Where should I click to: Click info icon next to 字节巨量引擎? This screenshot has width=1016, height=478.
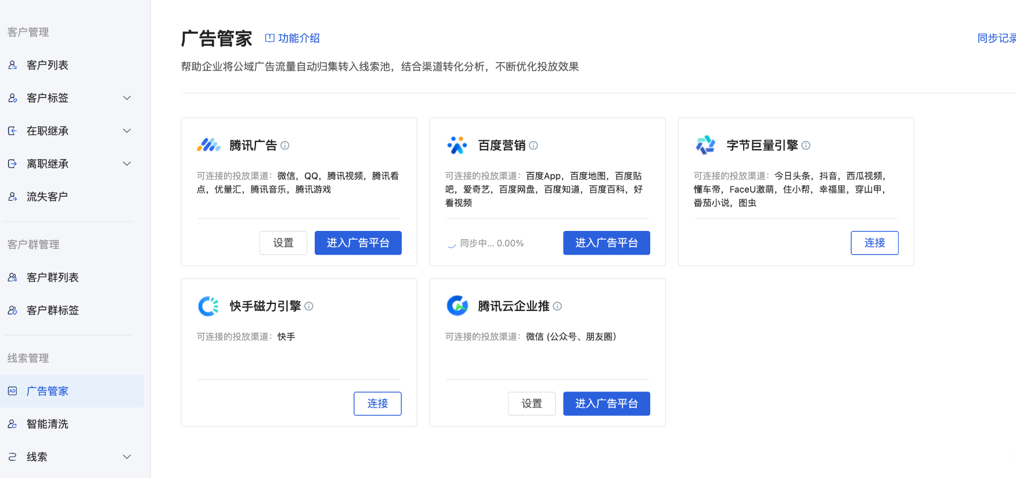coord(806,146)
